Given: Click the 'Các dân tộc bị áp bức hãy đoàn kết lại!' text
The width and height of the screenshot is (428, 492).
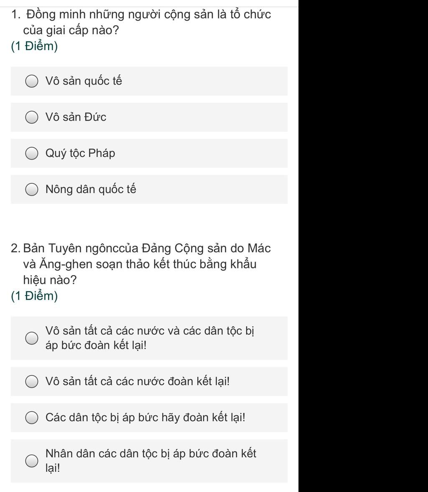Looking at the screenshot, I should (x=145, y=417).
